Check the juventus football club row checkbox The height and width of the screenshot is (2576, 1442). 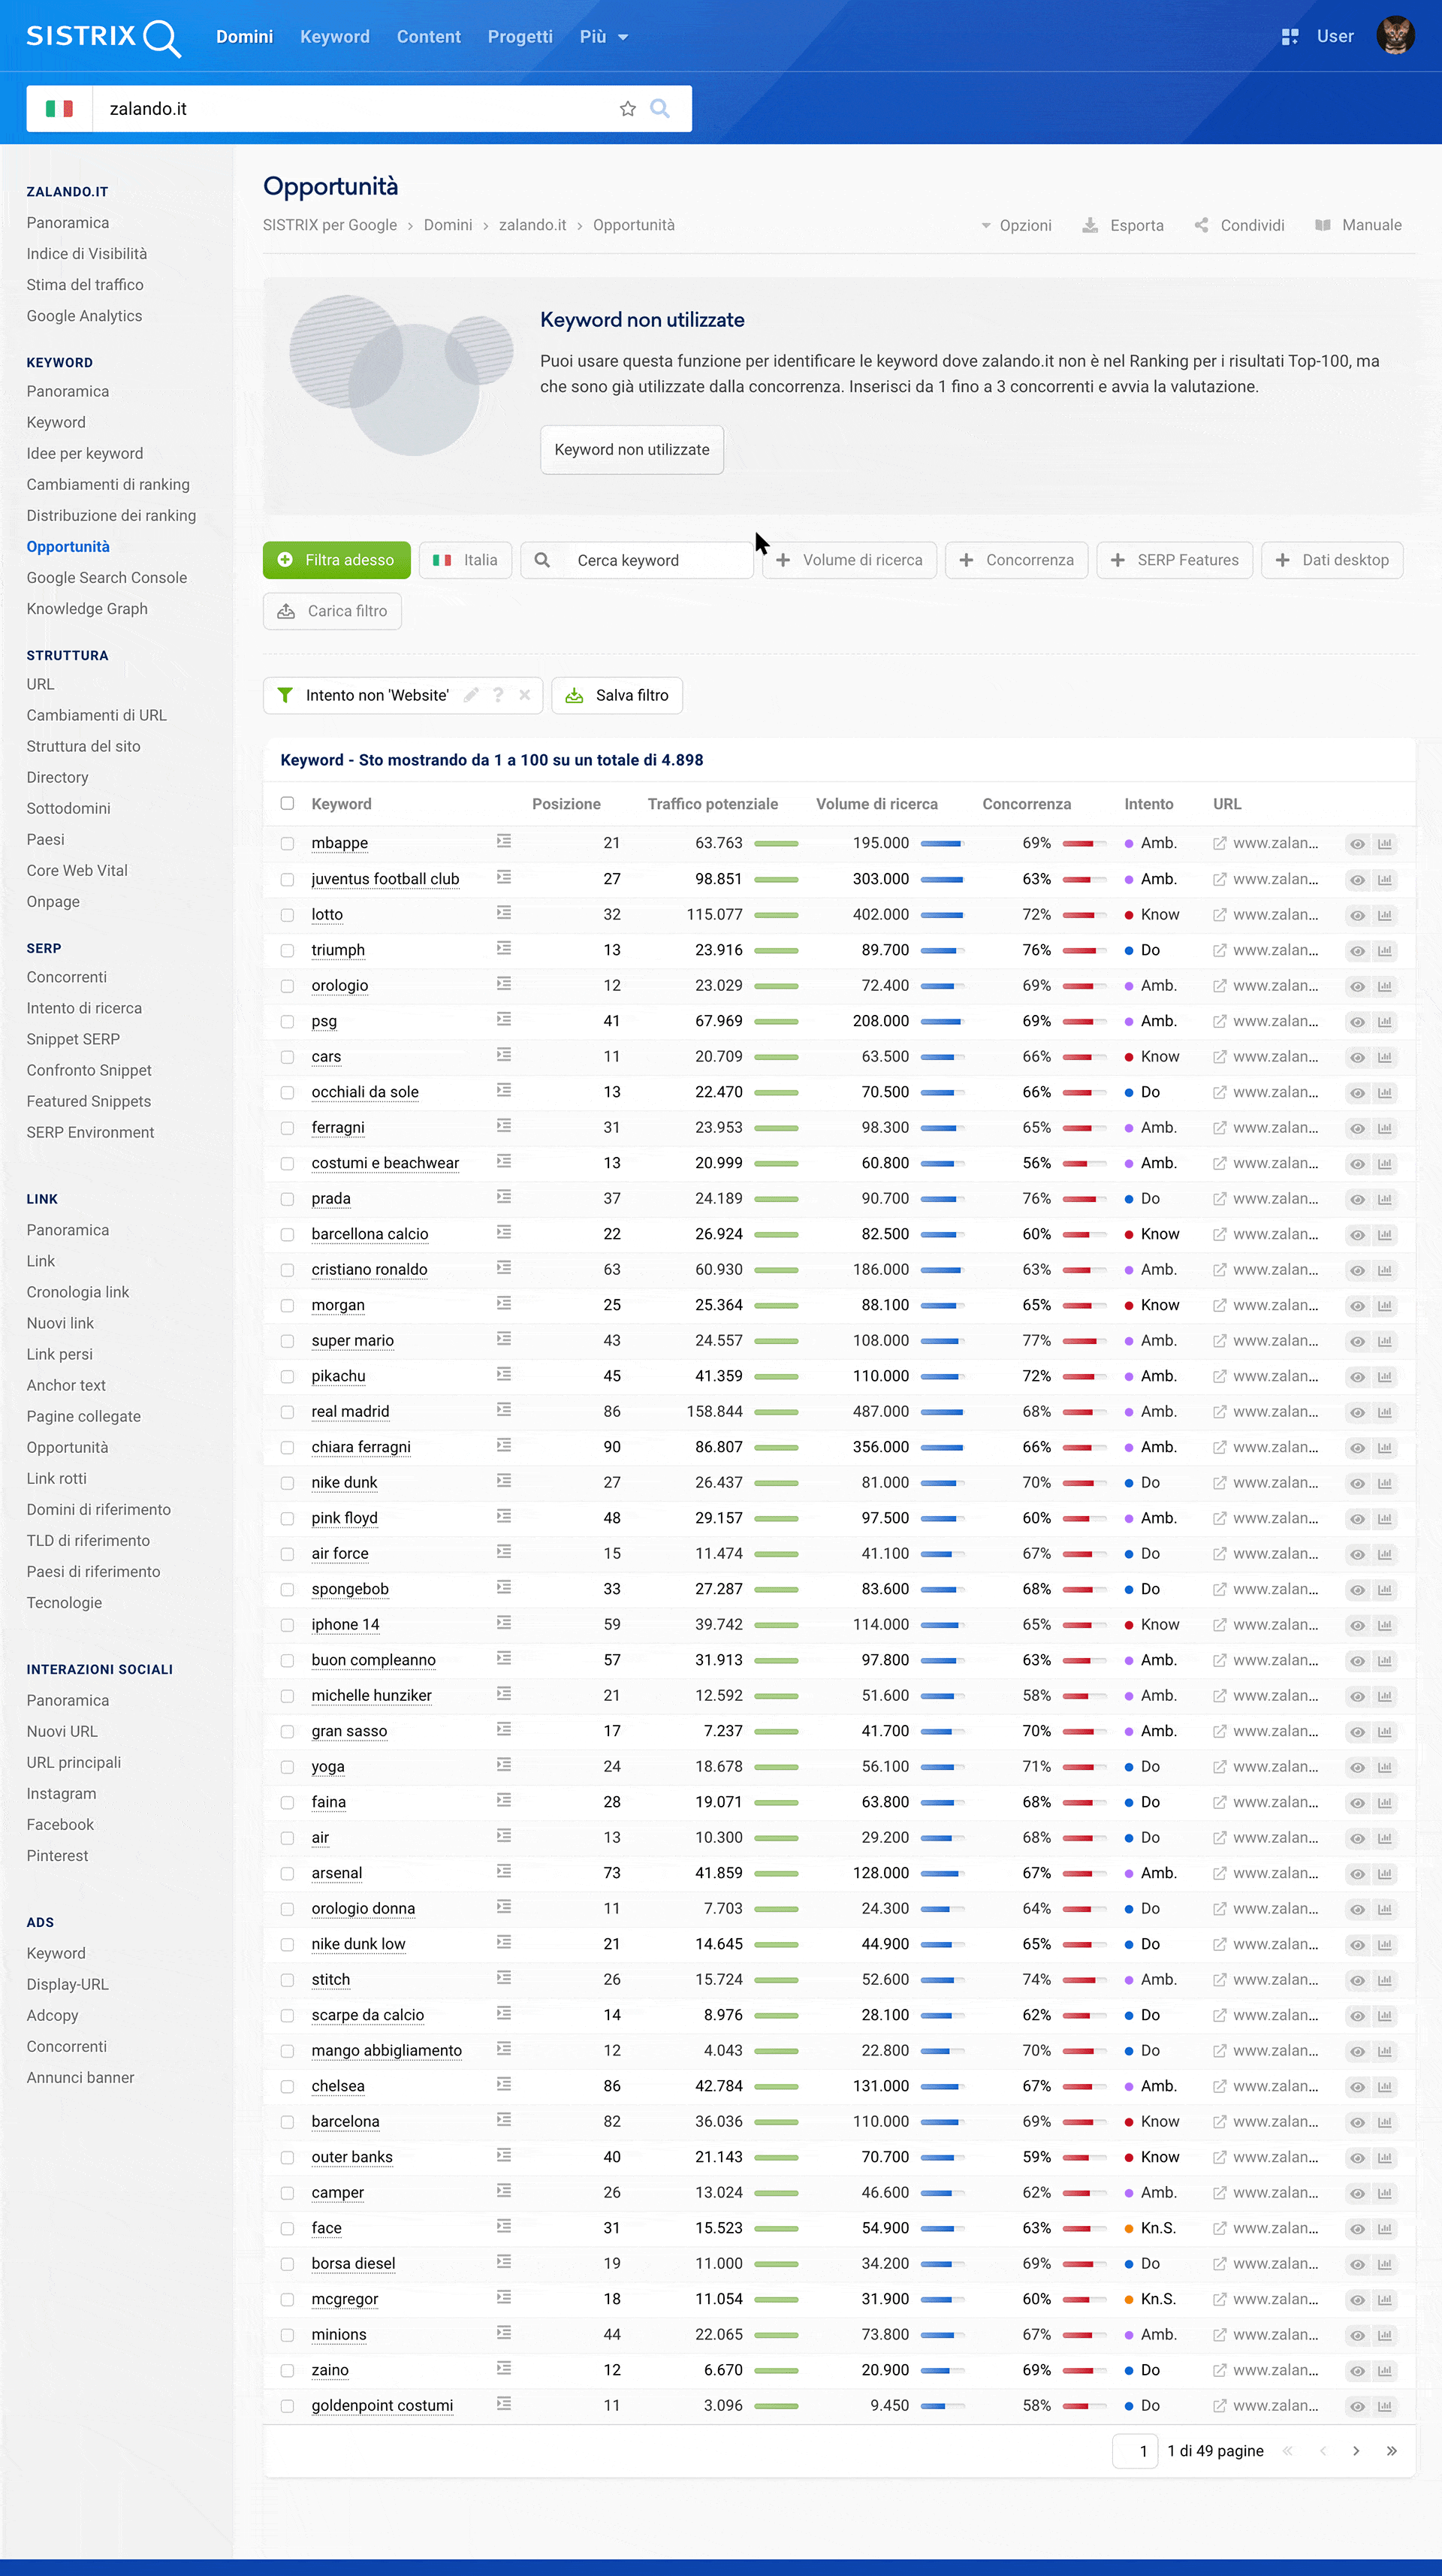tap(287, 879)
